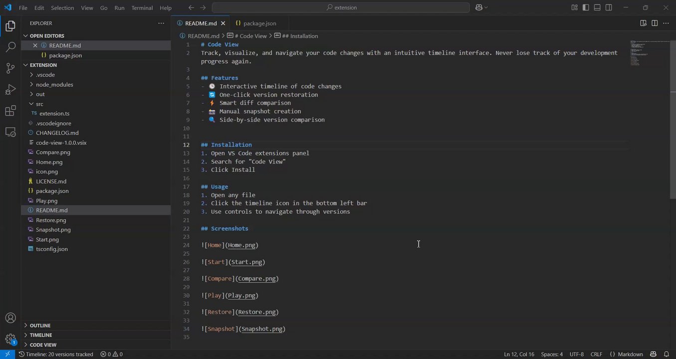Open CHANGELOG.md in the file tree
This screenshot has width=676, height=359.
tap(96, 133)
